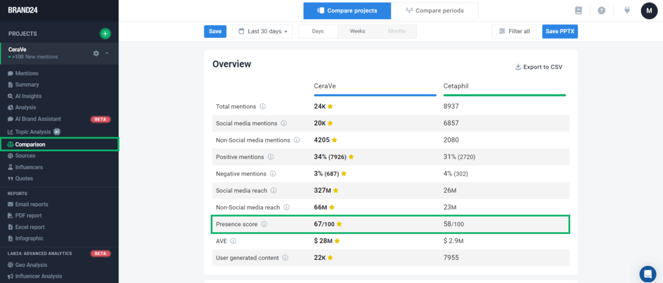The width and height of the screenshot is (663, 283).
Task: Click info icon next to Non-Social media reach
Action: coord(286,207)
